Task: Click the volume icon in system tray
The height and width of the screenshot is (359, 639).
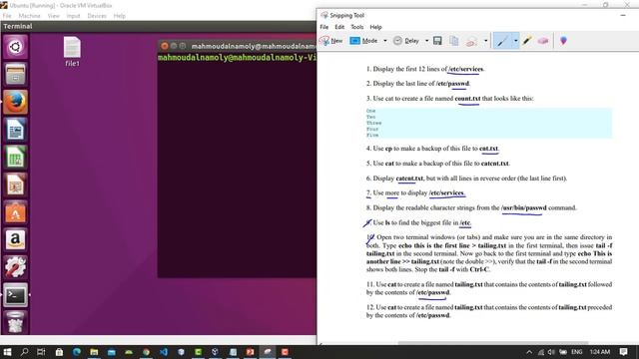Action: coord(552,352)
